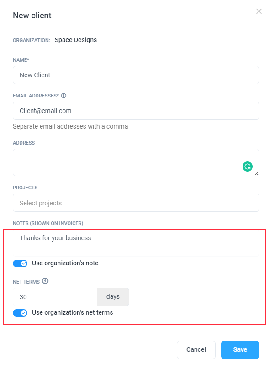Click the Net Terms info icon
The image size is (269, 371).
(45, 281)
